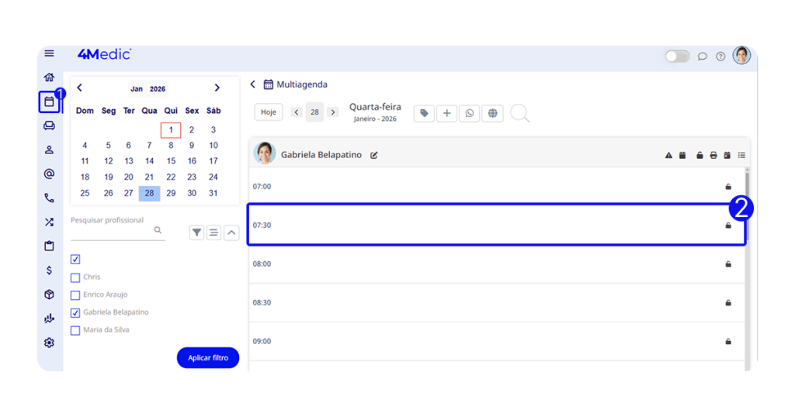The image size is (795, 417).
Task: Select the 07:30 time slot
Action: (496, 225)
